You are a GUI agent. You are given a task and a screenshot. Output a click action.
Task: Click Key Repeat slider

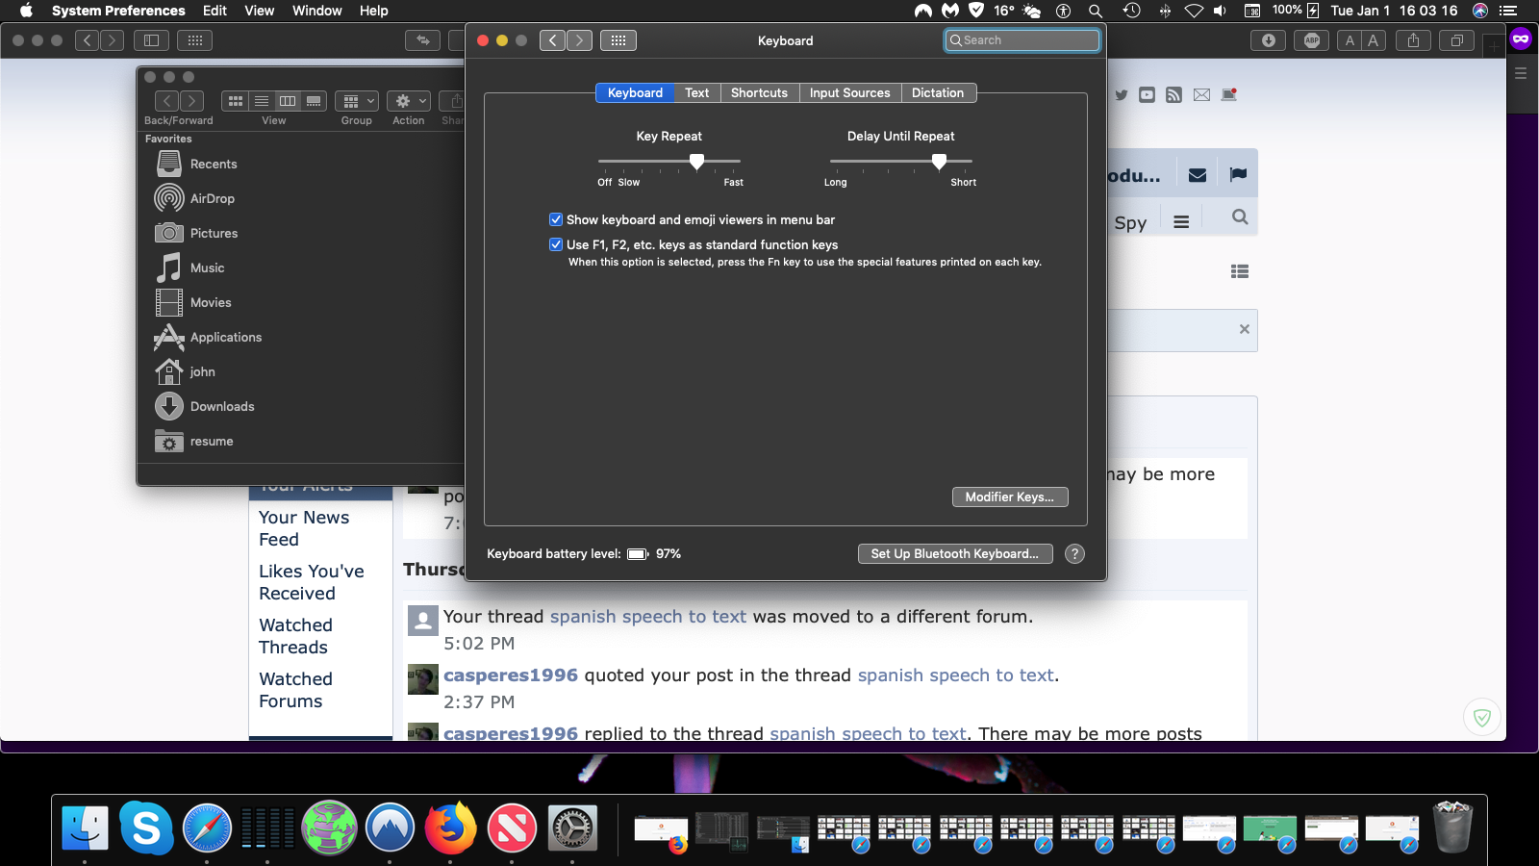tap(669, 161)
